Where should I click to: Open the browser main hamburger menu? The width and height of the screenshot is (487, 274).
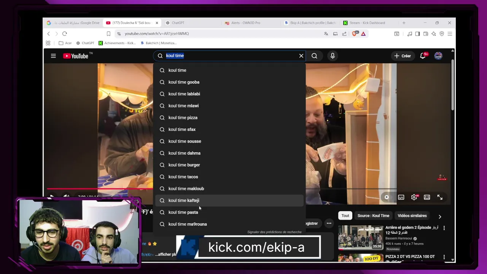coord(450,34)
